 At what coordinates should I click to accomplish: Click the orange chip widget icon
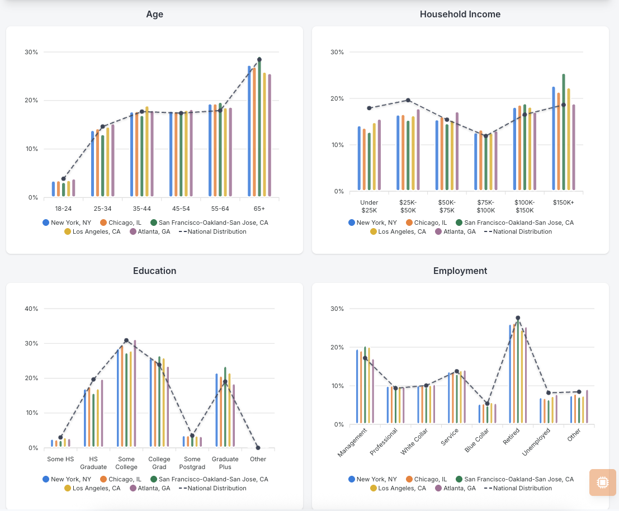tap(602, 482)
